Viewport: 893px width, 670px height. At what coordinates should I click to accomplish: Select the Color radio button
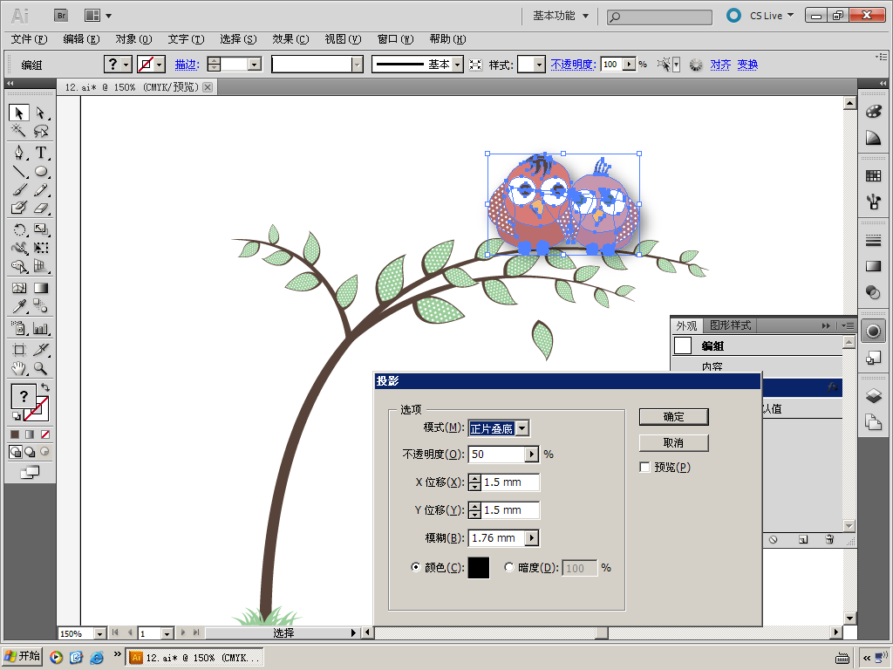click(x=416, y=567)
